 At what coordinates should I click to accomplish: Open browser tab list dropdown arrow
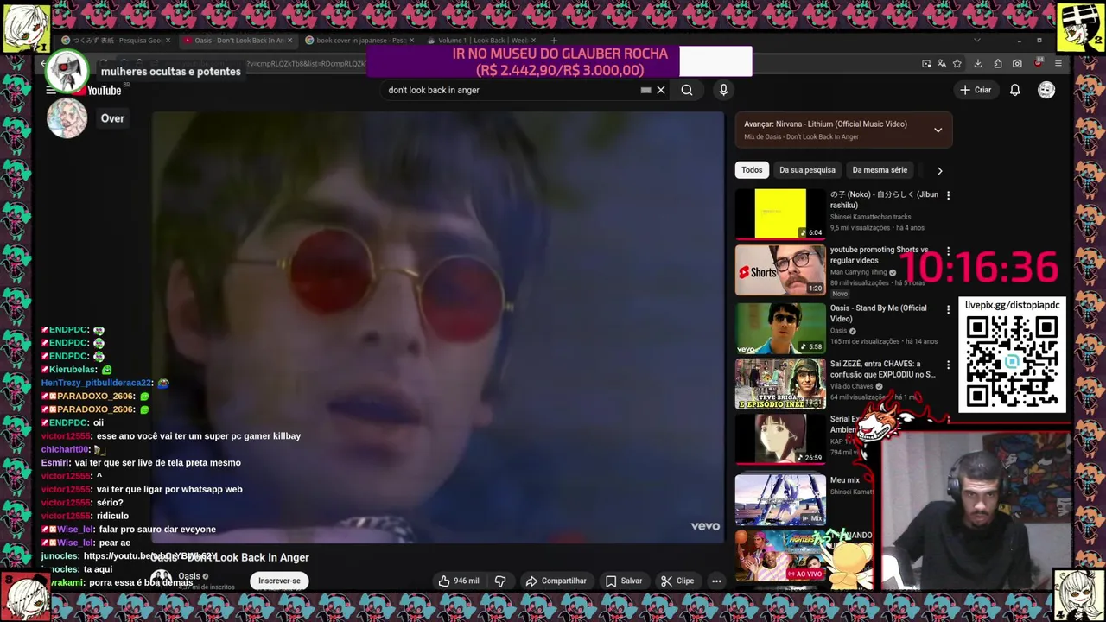977,40
